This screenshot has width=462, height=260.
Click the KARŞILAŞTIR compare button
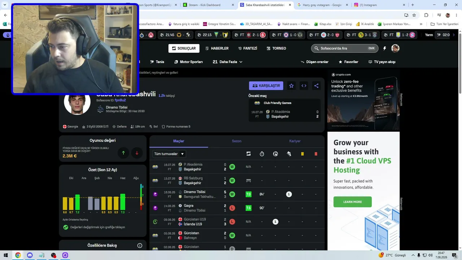[266, 86]
